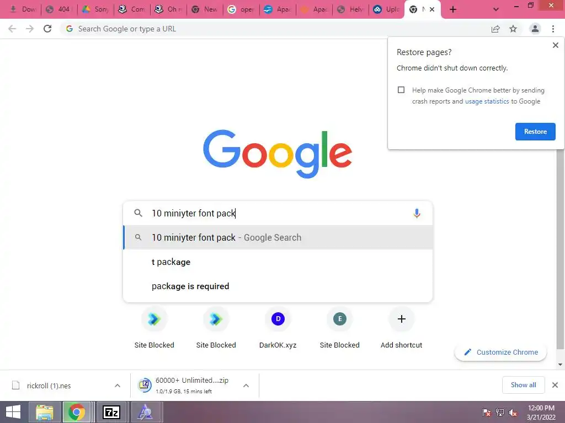Click the Restore button
This screenshot has width=565, height=423.
535,132
